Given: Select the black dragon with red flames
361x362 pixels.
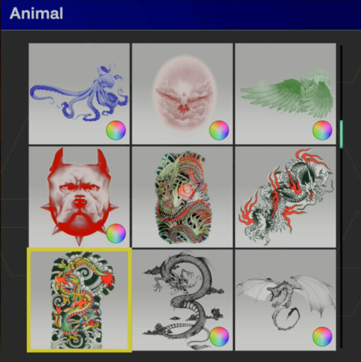Looking at the screenshot, I should [286, 197].
